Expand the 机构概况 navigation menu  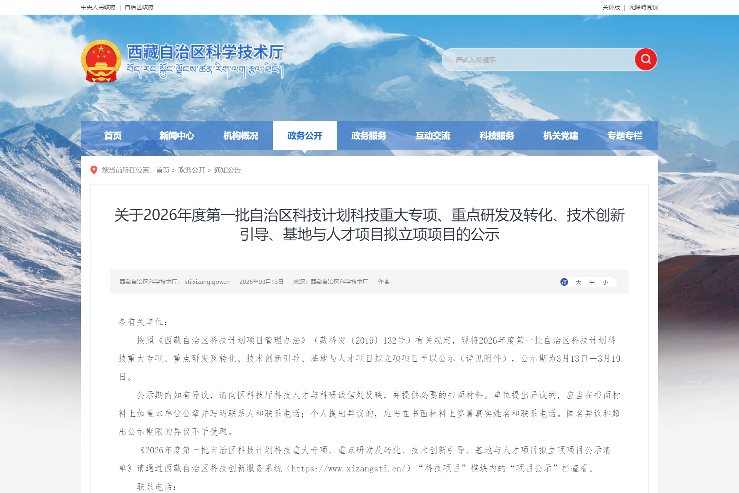tap(241, 136)
